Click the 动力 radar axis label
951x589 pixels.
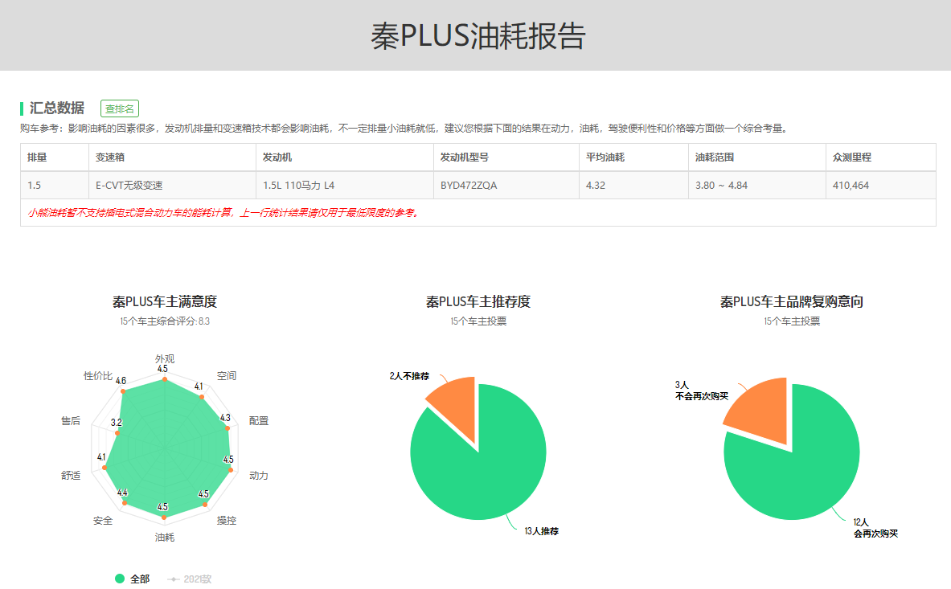pyautogui.click(x=258, y=475)
